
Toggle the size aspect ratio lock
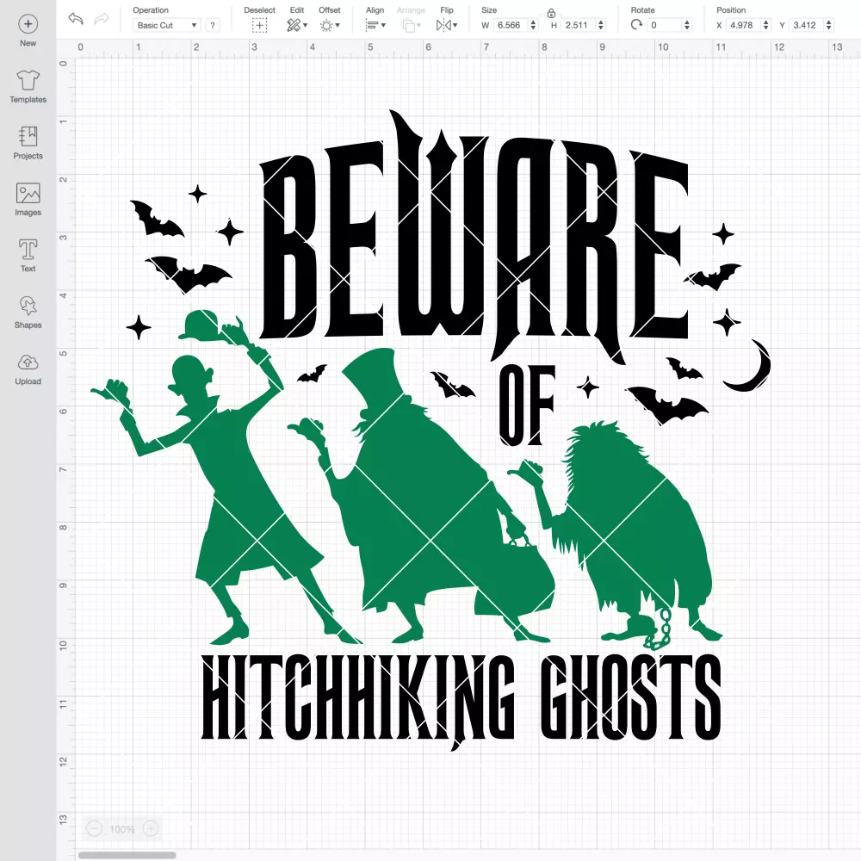point(551,13)
